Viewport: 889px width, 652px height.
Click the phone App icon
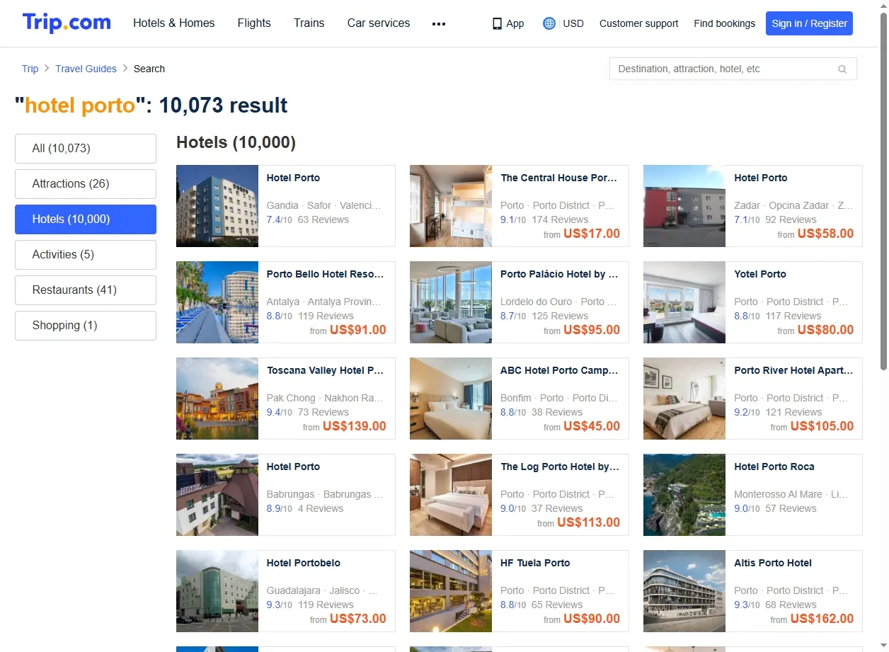click(497, 23)
